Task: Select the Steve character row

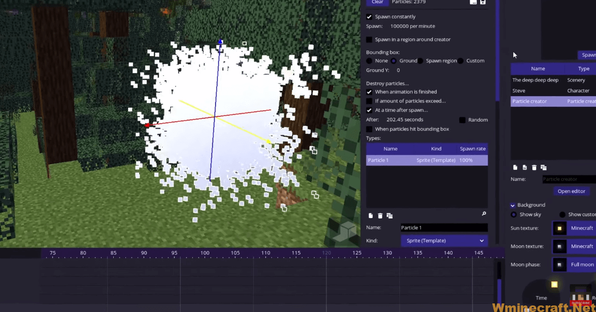Action: (553, 90)
